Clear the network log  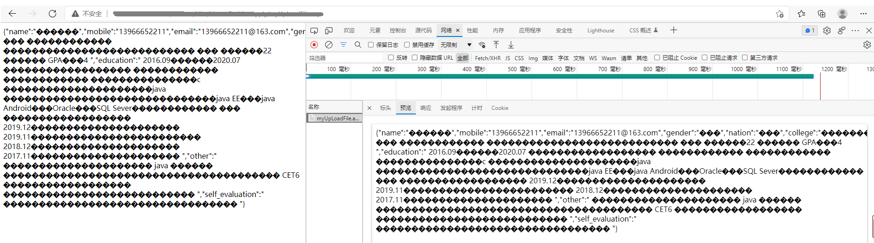pyautogui.click(x=329, y=45)
